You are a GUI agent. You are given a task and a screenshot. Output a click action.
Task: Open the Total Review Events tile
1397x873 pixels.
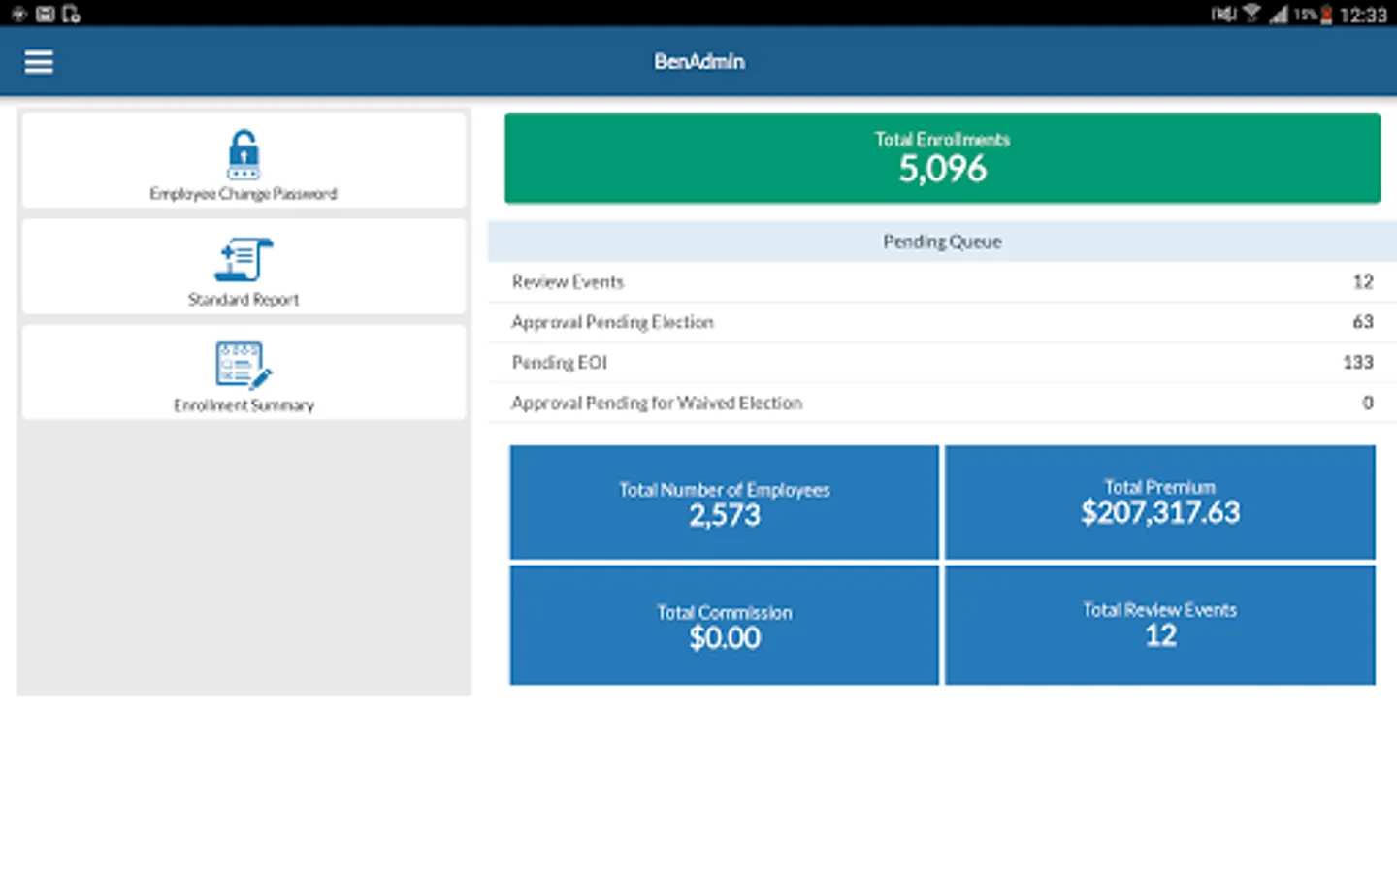click(1159, 626)
